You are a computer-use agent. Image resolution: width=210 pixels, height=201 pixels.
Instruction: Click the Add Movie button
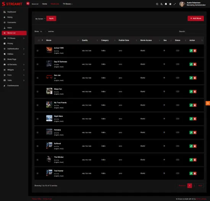(x=195, y=18)
